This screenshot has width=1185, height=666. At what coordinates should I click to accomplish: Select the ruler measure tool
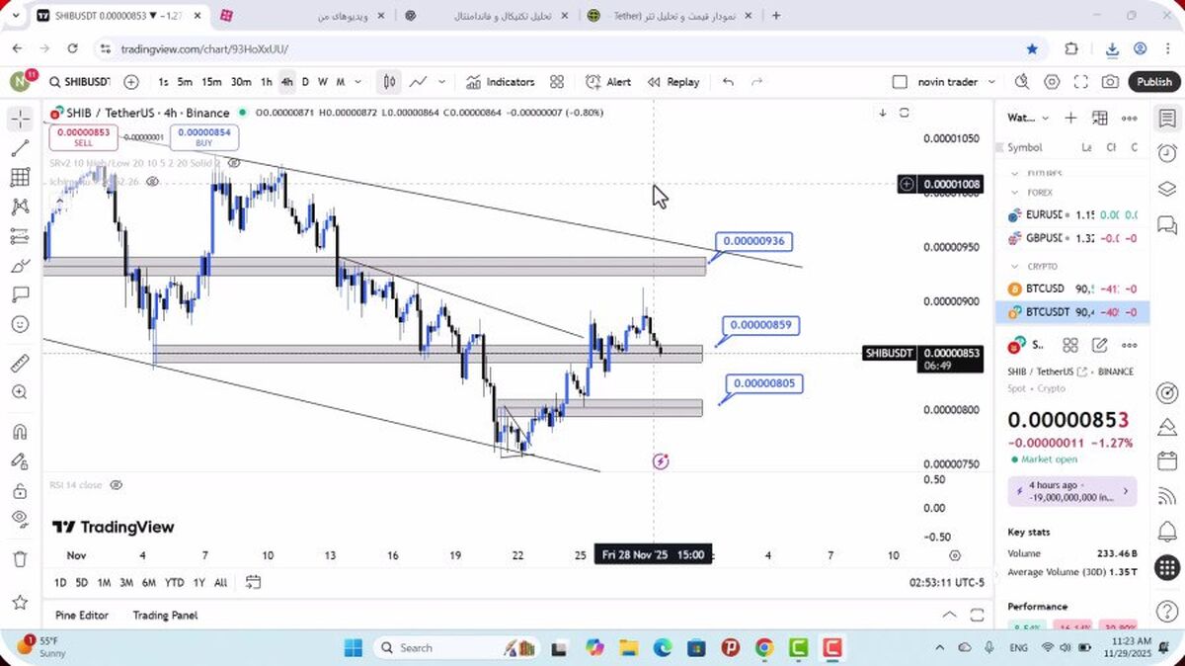20,364
